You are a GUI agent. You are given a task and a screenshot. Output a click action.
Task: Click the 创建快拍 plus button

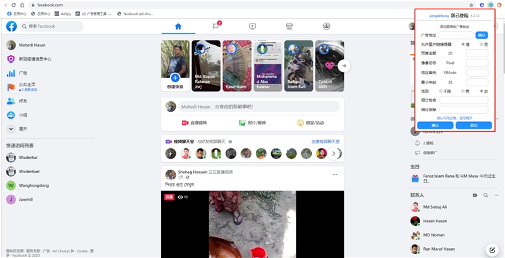coord(175,77)
